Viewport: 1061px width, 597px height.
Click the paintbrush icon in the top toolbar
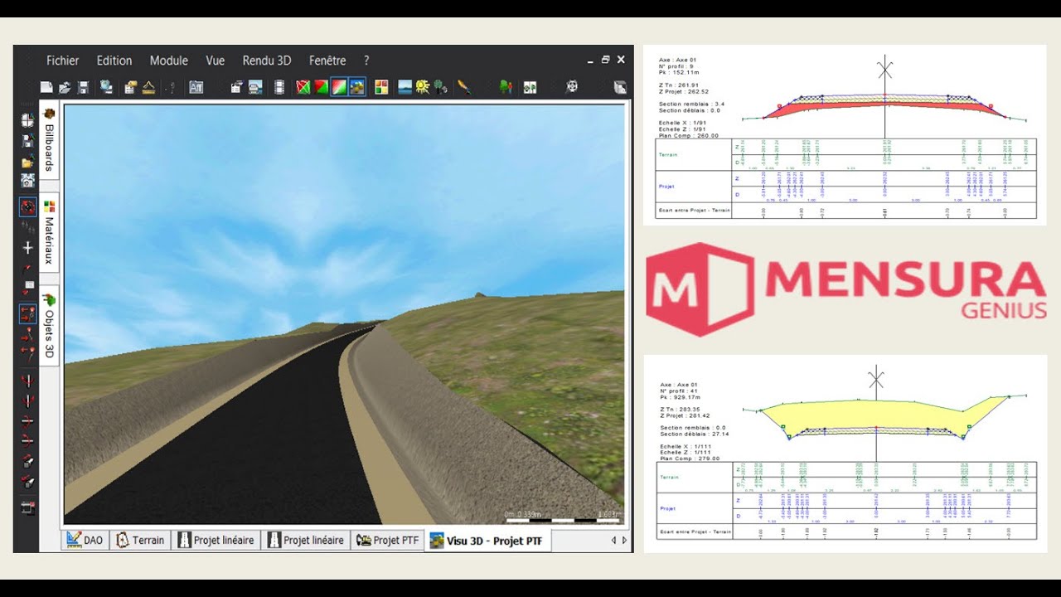point(464,87)
